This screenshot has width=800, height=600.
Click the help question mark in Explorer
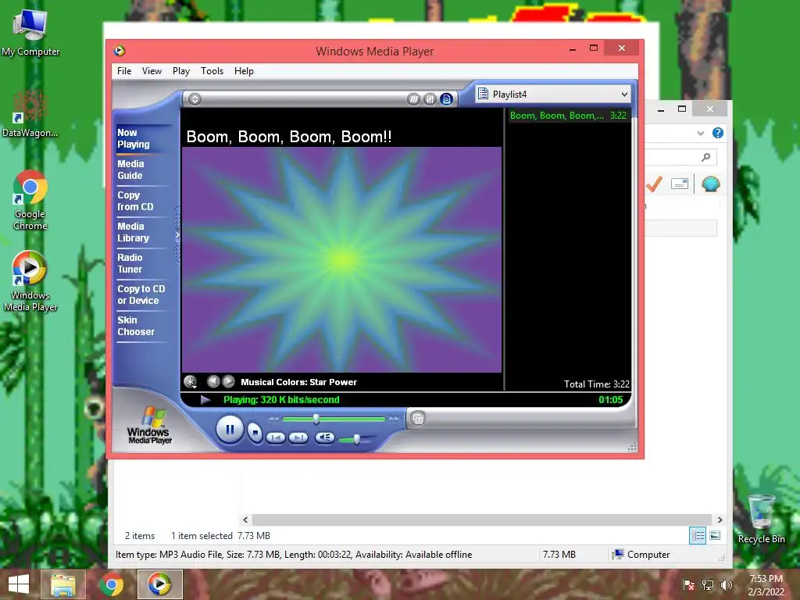pyautogui.click(x=718, y=133)
